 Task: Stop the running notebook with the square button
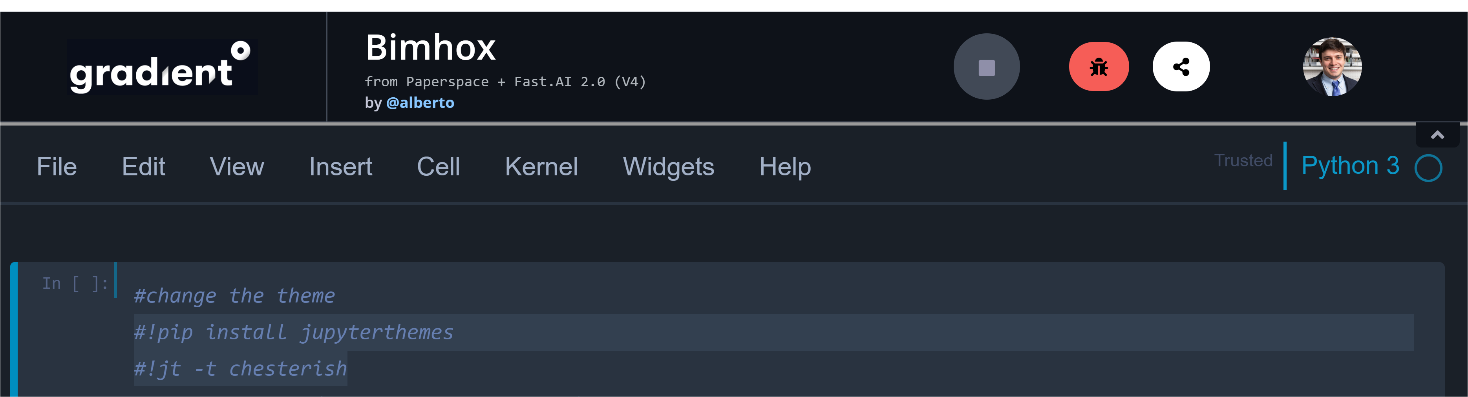click(x=987, y=67)
